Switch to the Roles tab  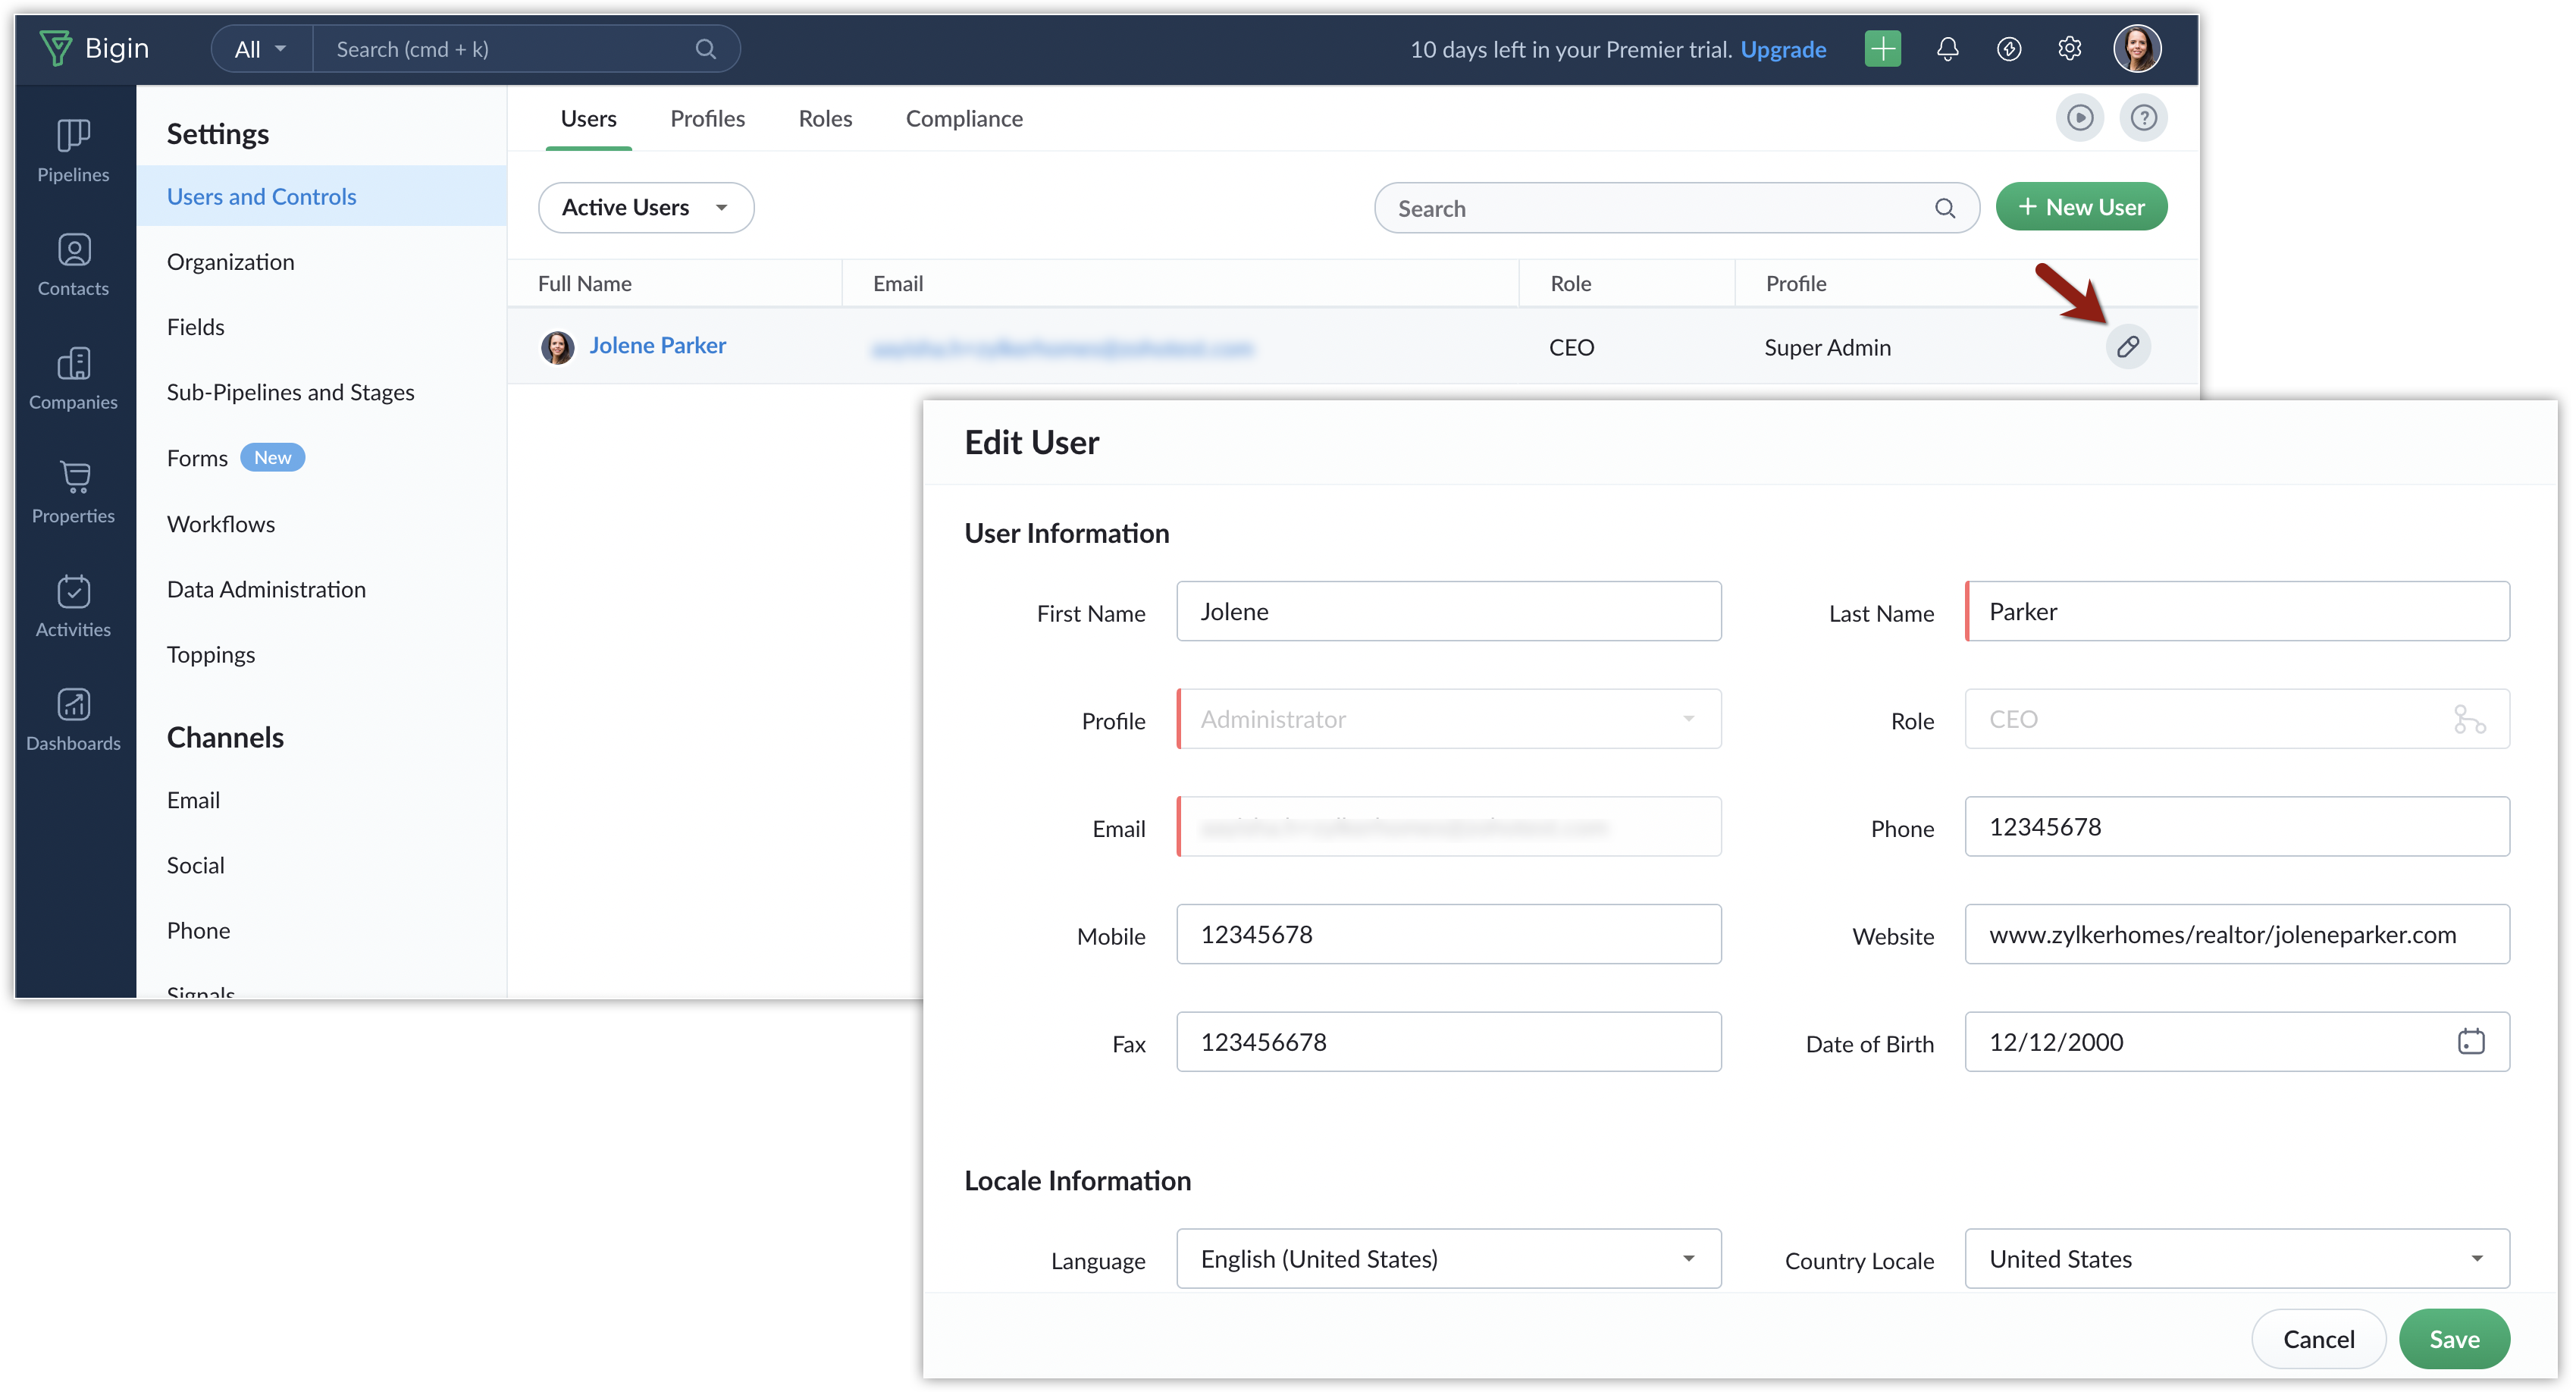(825, 119)
